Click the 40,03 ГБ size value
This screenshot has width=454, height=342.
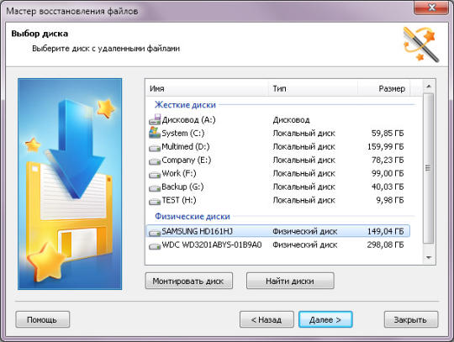coord(388,187)
